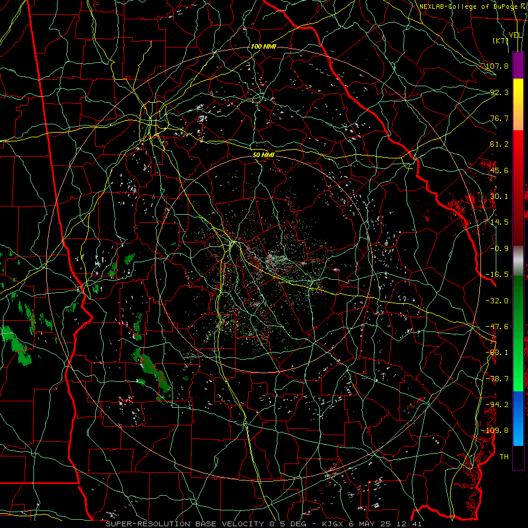Click the 107.8 velocity scale value
This screenshot has height=528, width=528.
[497, 66]
